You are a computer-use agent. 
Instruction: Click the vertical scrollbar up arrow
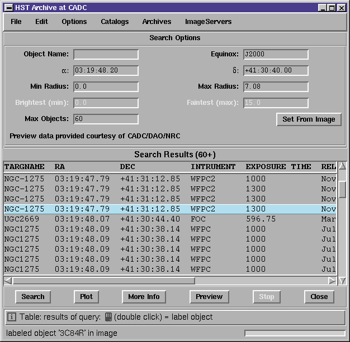click(x=342, y=166)
